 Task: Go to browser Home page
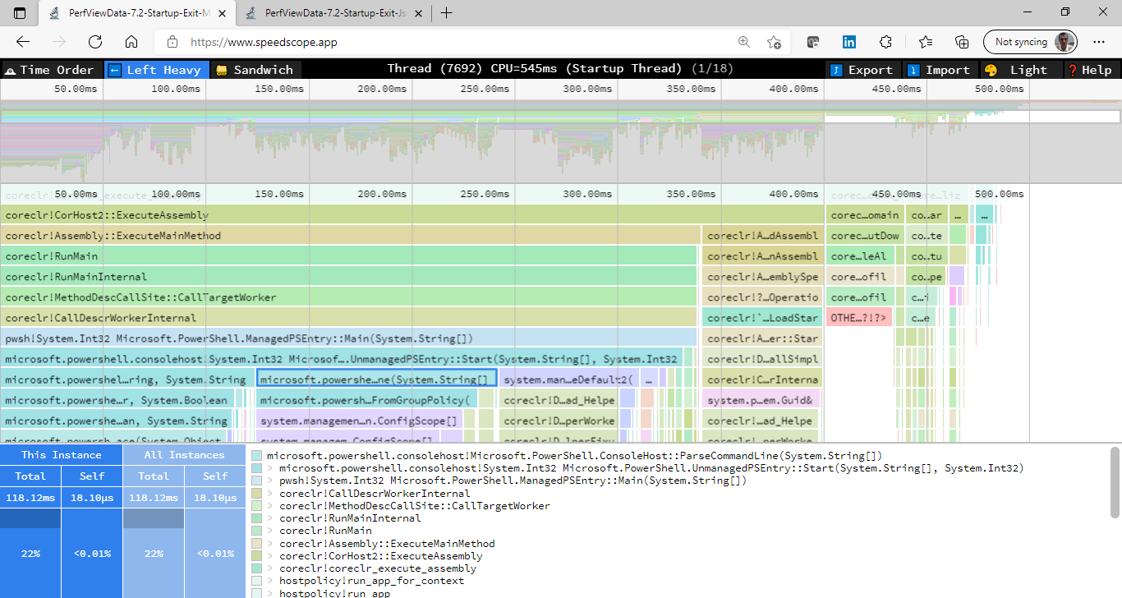(131, 42)
